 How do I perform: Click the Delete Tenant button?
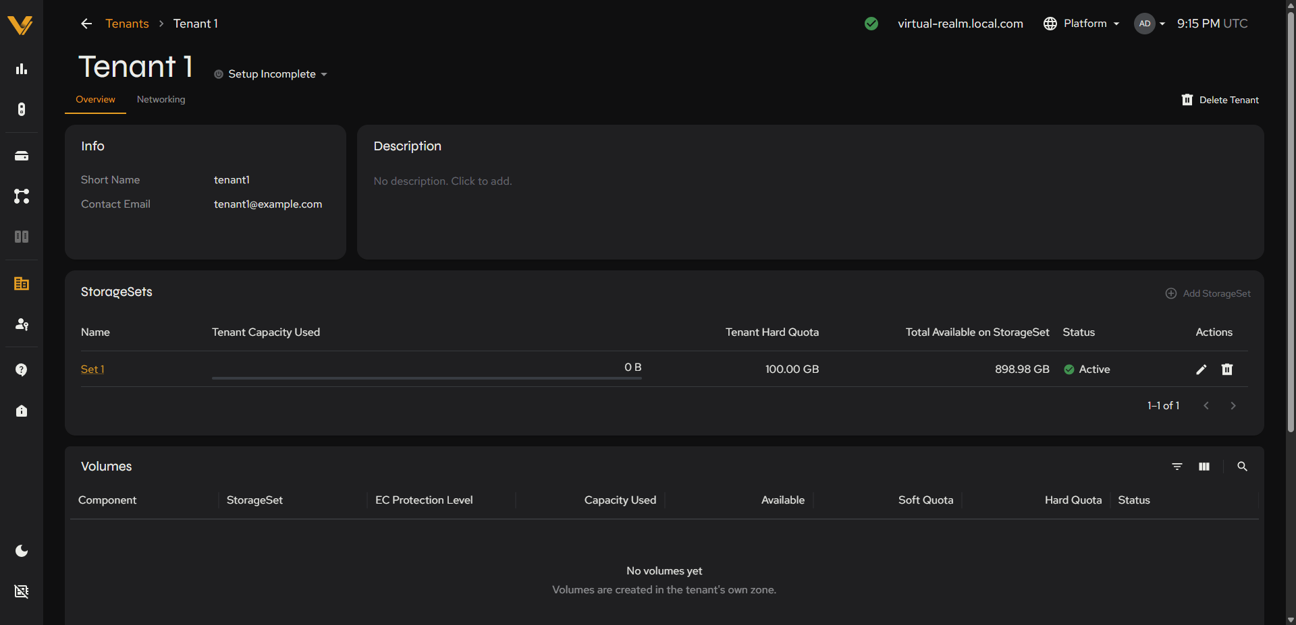pos(1220,100)
